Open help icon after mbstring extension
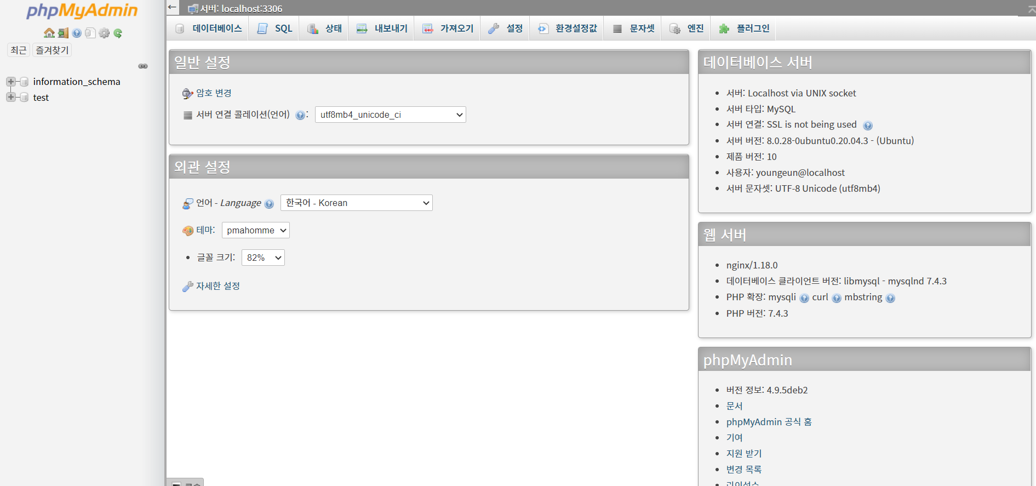 [890, 298]
